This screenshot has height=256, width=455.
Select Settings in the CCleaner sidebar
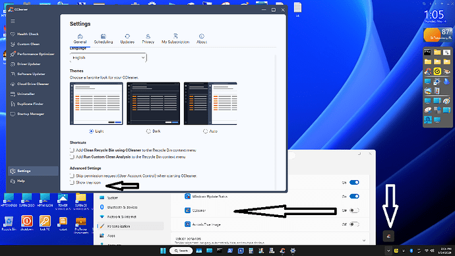[33, 171]
